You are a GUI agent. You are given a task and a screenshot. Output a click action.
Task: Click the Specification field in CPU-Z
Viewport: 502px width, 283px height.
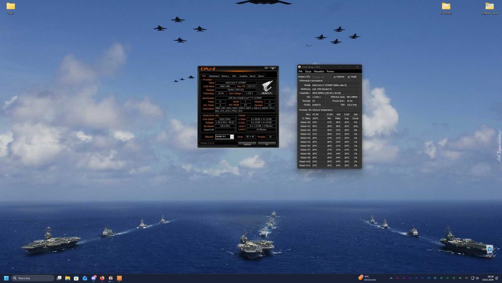point(245,98)
